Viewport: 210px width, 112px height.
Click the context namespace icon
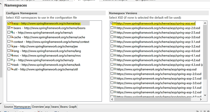pyautogui.click(x=12, y=41)
